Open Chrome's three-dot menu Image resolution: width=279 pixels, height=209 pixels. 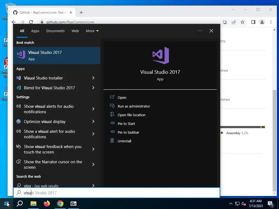[x=271, y=22]
